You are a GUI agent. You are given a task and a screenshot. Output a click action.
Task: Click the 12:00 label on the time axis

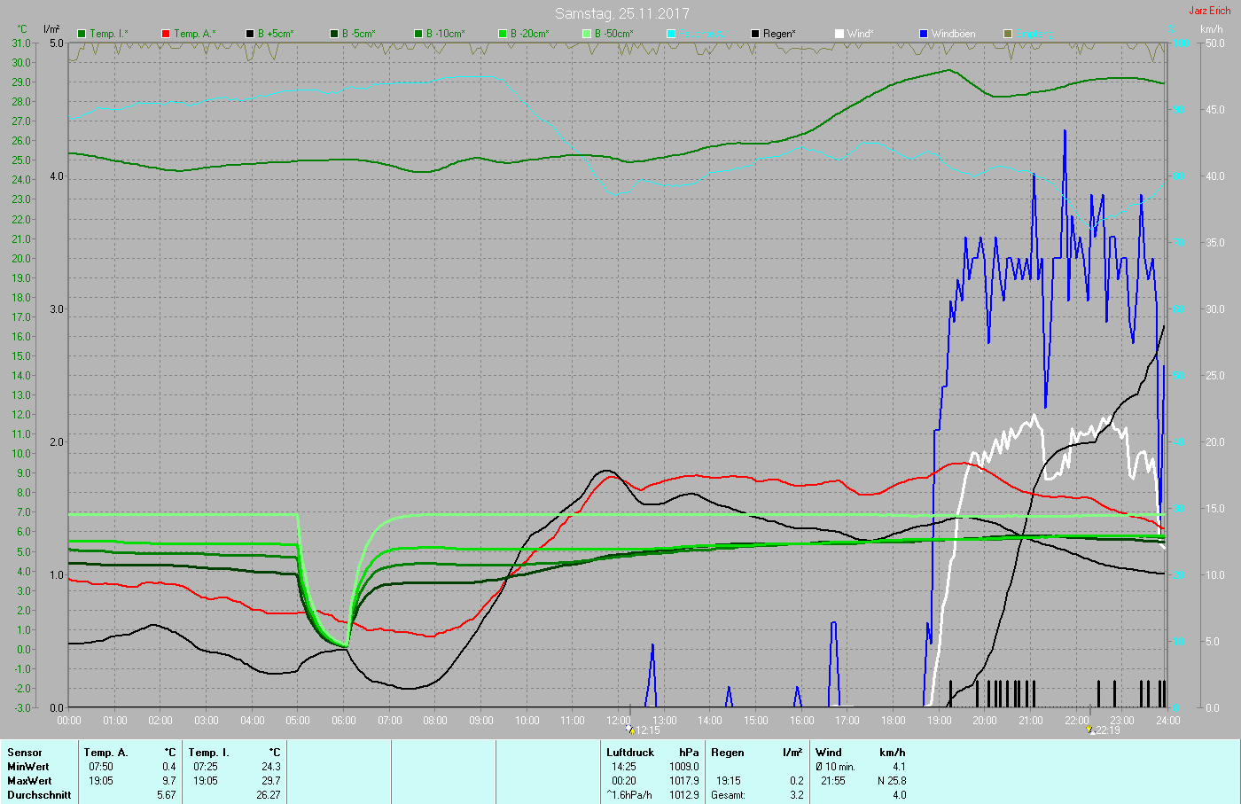619,721
